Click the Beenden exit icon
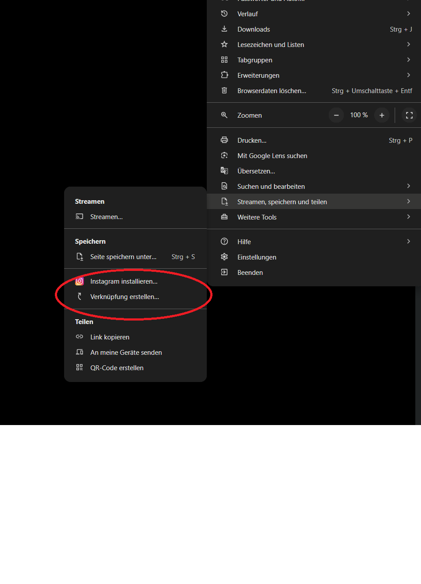421x584 pixels. [224, 272]
